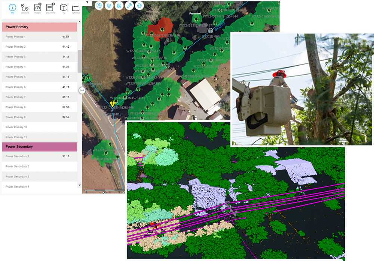The width and height of the screenshot is (374, 261).
Task: Click the wrench tools icon
Action: pyautogui.click(x=129, y=6)
